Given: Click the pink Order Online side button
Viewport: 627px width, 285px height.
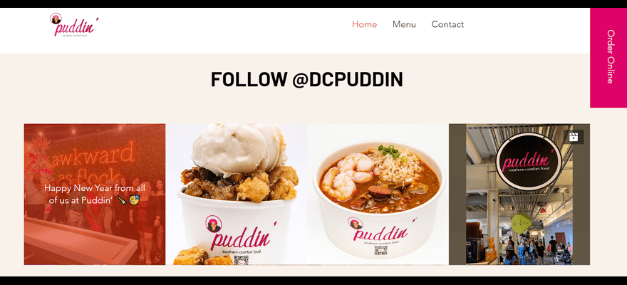Looking at the screenshot, I should [608, 58].
